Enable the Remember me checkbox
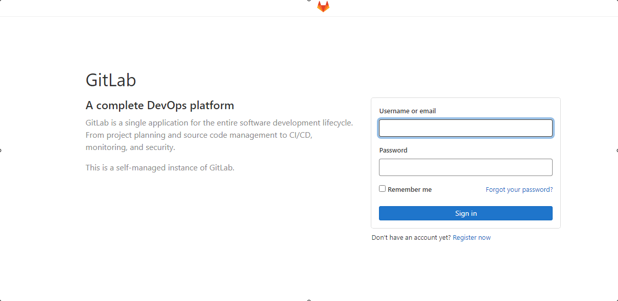Image resolution: width=618 pixels, height=301 pixels. click(383, 189)
